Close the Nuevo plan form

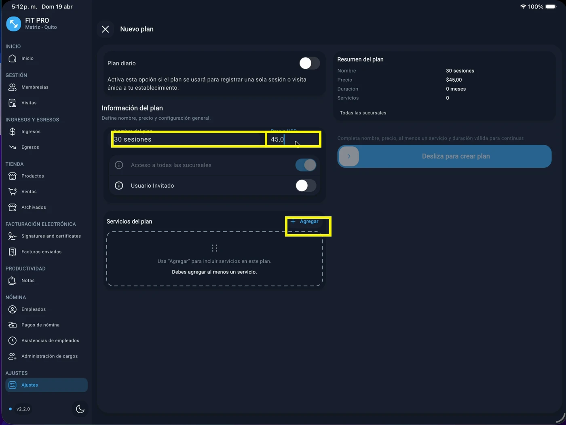click(x=106, y=29)
